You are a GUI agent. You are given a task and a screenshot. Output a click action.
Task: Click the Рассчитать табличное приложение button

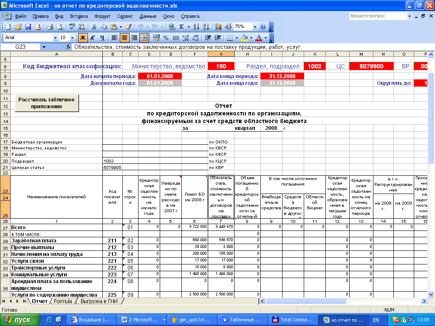47,103
